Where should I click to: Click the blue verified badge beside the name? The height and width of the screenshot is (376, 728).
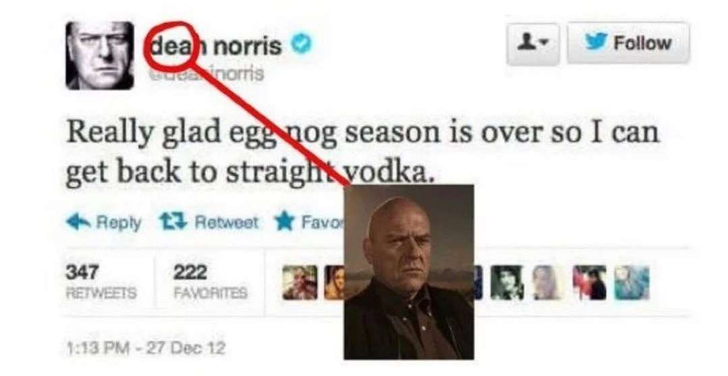301,44
